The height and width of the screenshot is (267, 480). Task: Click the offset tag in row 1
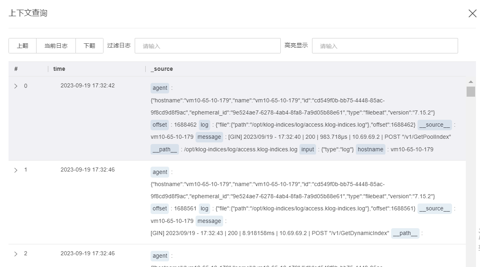point(159,208)
